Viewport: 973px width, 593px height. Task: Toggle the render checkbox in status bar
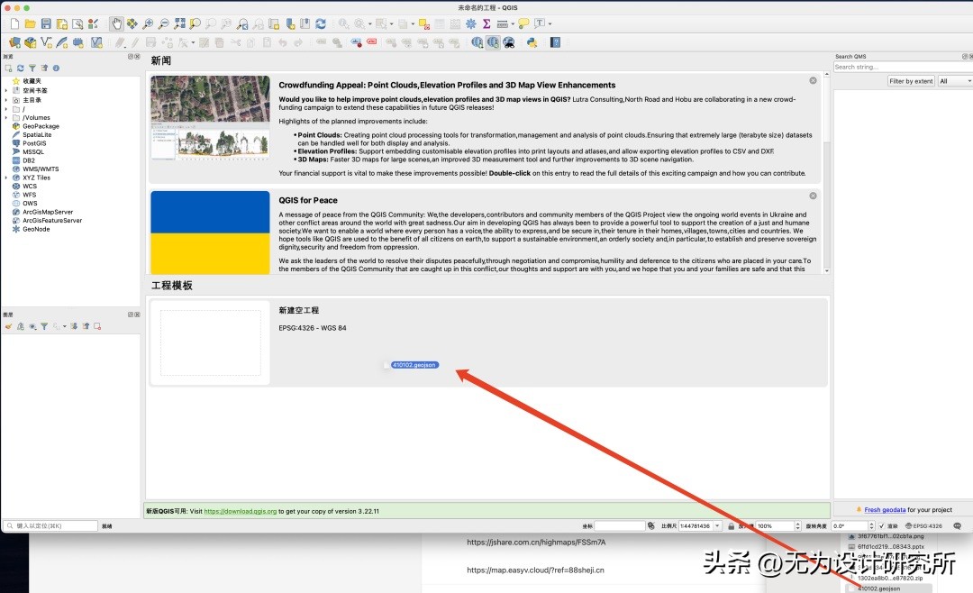[882, 526]
